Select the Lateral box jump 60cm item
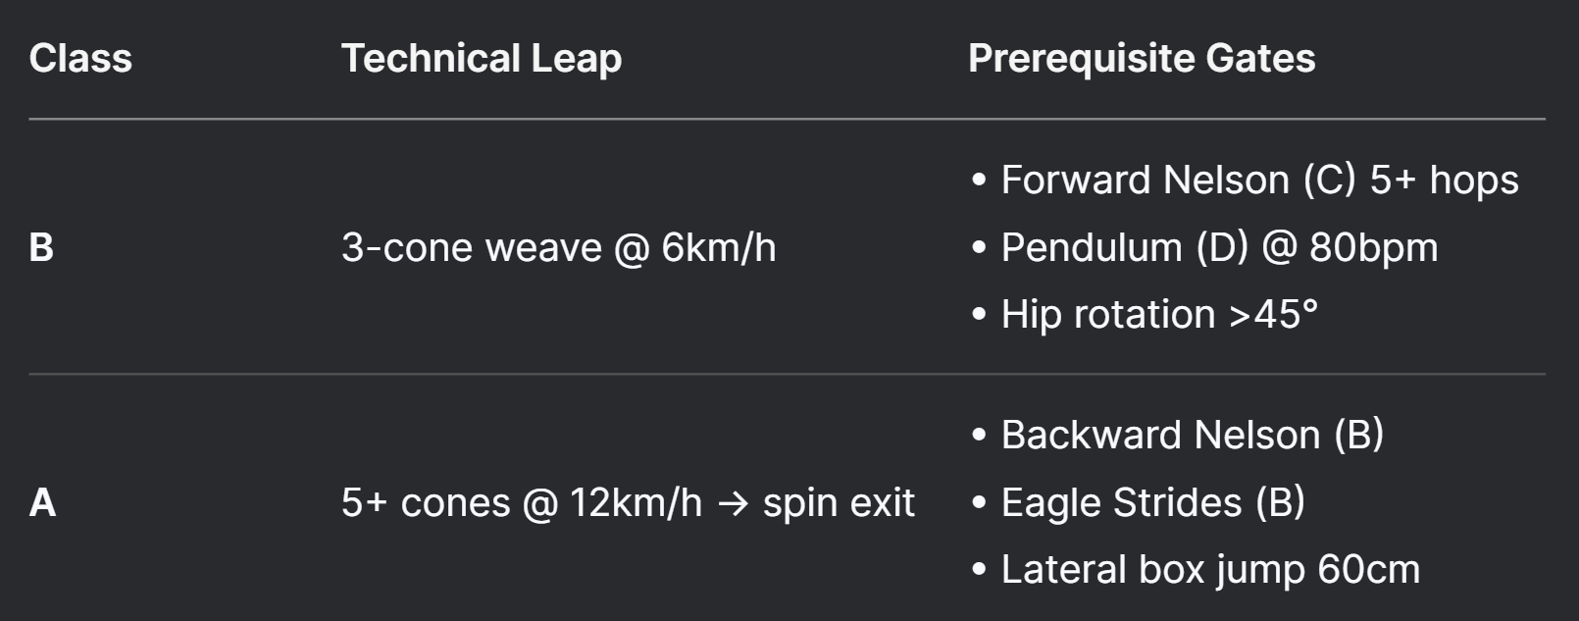The height and width of the screenshot is (621, 1579). [1210, 569]
